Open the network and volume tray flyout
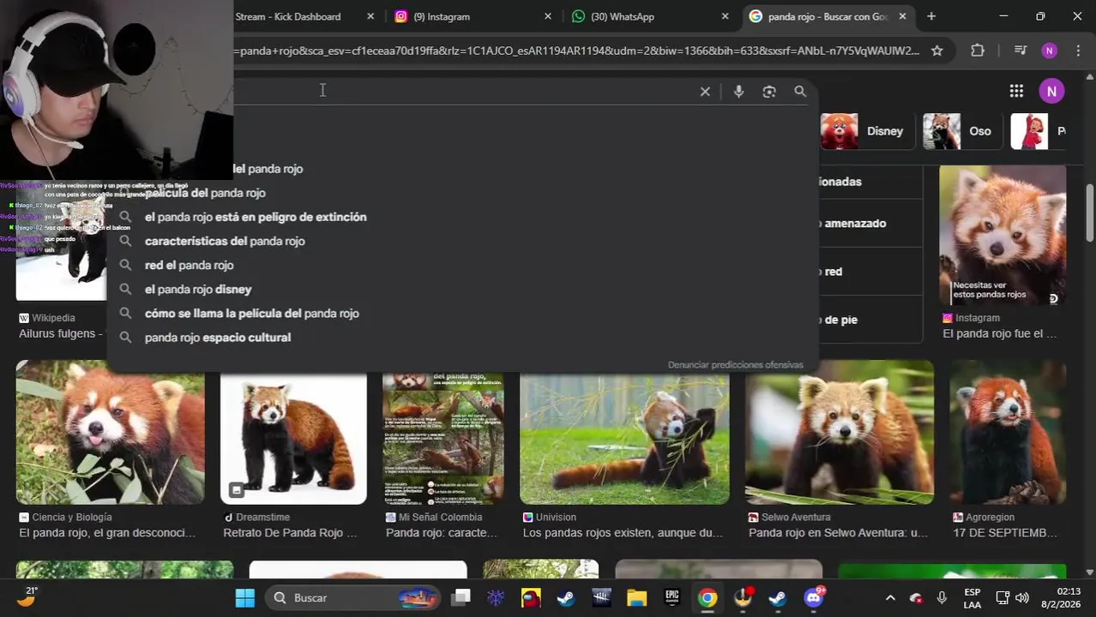 [x=1012, y=597]
